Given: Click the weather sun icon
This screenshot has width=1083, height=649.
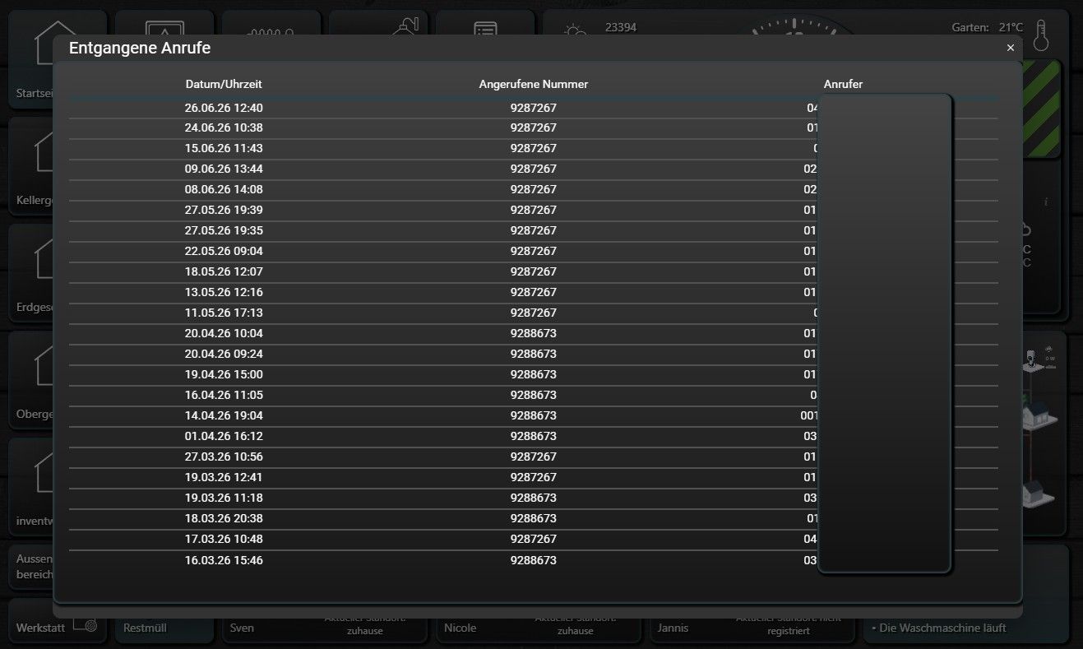Looking at the screenshot, I should pos(573,30).
